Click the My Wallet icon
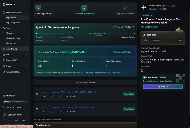190x128 pixels. tap(4, 96)
